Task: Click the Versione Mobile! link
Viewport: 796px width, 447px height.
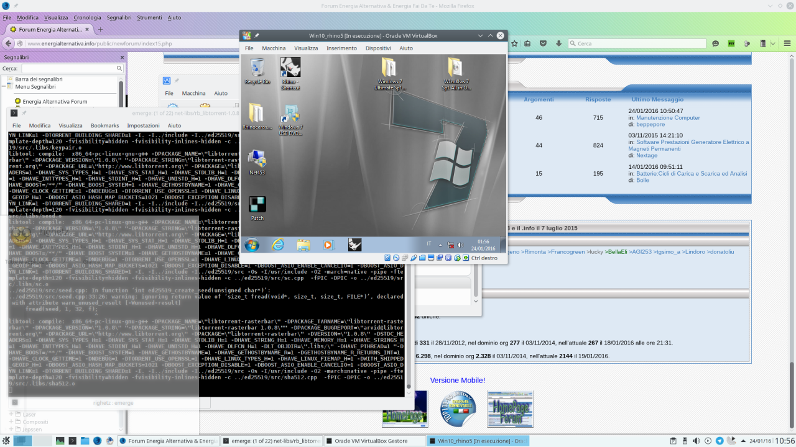Action: pos(458,380)
